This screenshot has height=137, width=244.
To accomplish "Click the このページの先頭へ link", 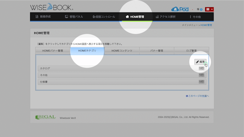I will [x=197, y=96].
